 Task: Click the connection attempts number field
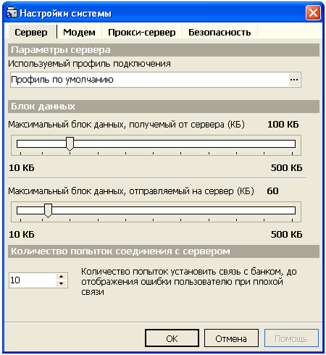33,280
